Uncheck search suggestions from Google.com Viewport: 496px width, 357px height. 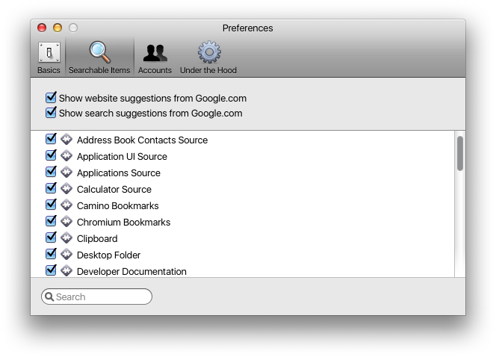tap(51, 113)
